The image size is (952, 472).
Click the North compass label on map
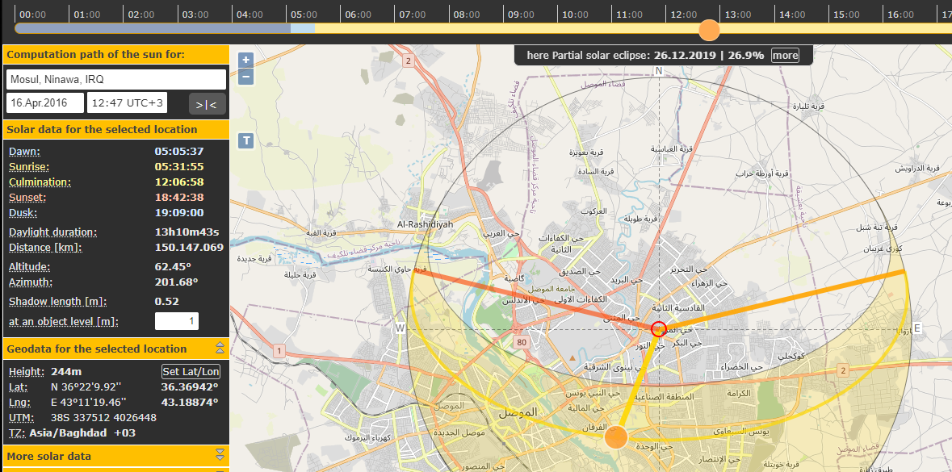coord(659,71)
